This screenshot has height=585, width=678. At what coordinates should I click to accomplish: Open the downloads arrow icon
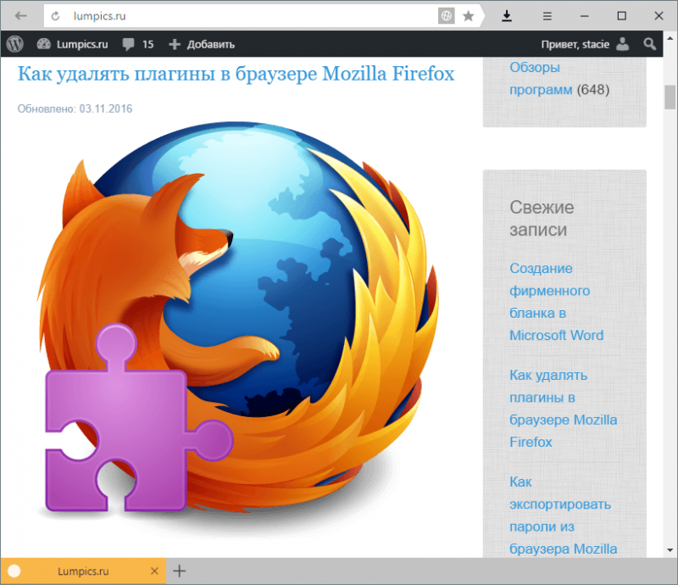point(507,16)
